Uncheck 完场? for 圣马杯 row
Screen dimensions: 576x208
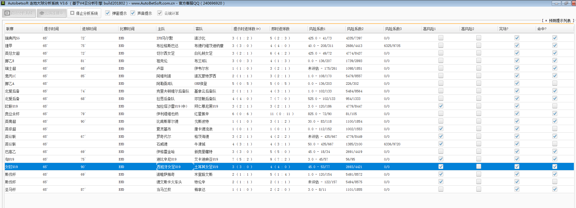pyautogui.click(x=517, y=189)
